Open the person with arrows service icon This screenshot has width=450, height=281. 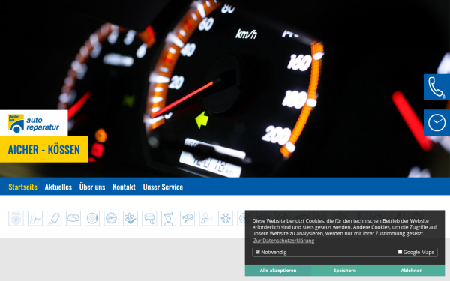[169, 218]
